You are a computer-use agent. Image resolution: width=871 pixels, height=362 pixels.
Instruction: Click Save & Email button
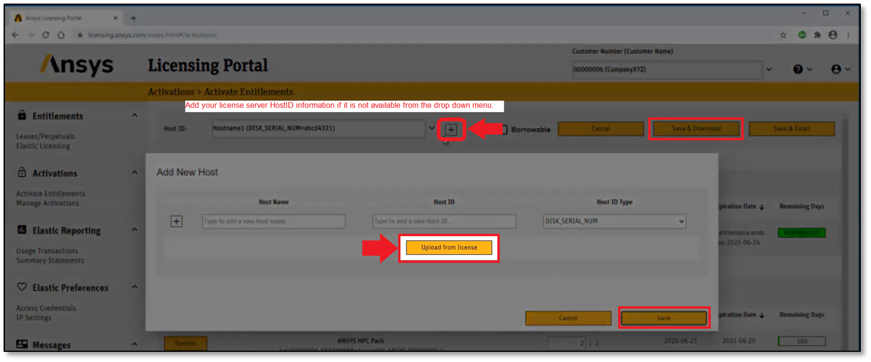point(792,129)
